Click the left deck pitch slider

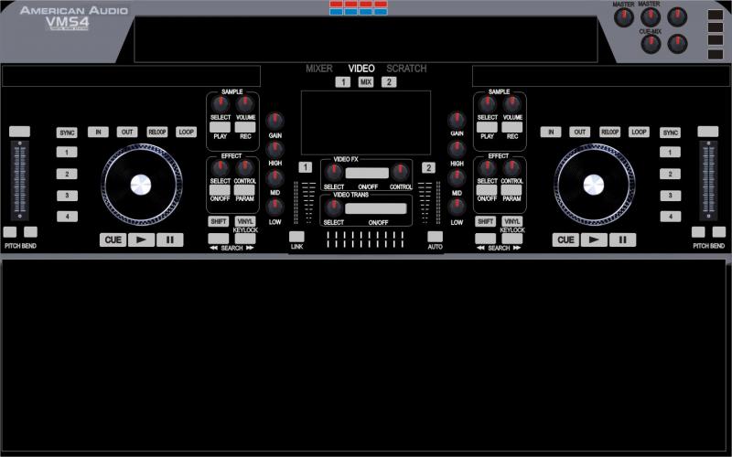coord(19,180)
